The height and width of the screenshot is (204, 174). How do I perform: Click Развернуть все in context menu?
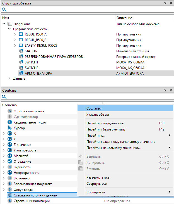click(x=98, y=177)
